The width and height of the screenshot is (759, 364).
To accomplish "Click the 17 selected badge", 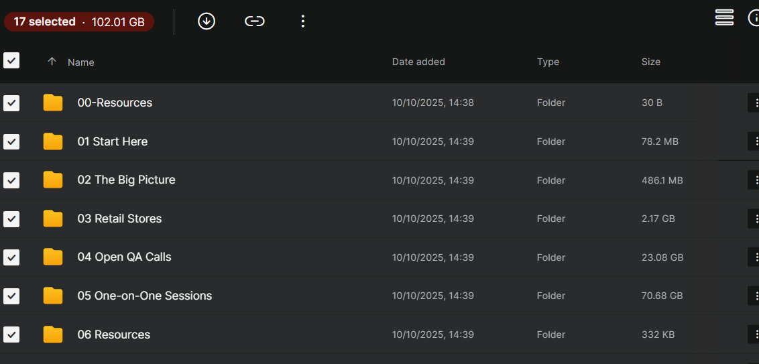I will [x=79, y=22].
